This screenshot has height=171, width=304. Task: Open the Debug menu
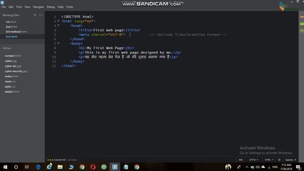pyautogui.click(x=51, y=7)
